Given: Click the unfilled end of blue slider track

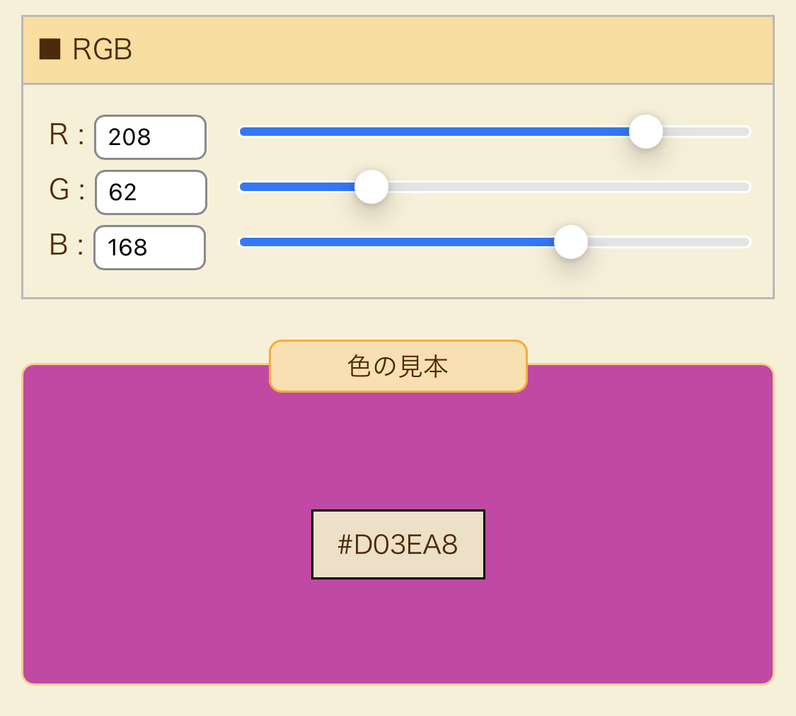Looking at the screenshot, I should (x=672, y=242).
